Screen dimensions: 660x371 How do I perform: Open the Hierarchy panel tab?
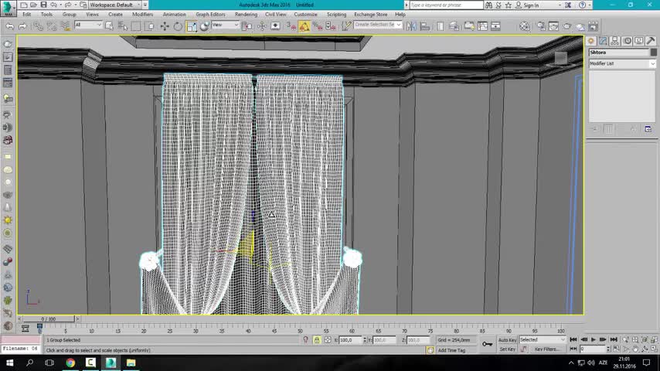pos(615,40)
